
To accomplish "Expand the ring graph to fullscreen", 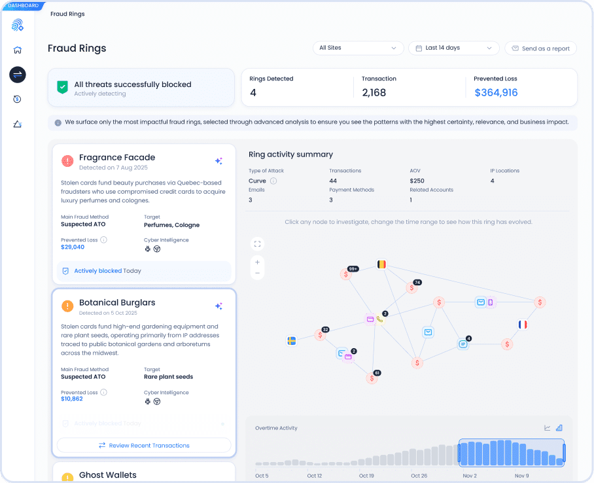I will [258, 243].
